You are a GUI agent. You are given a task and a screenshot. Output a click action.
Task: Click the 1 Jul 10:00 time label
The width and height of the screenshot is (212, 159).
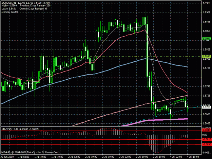40,157
